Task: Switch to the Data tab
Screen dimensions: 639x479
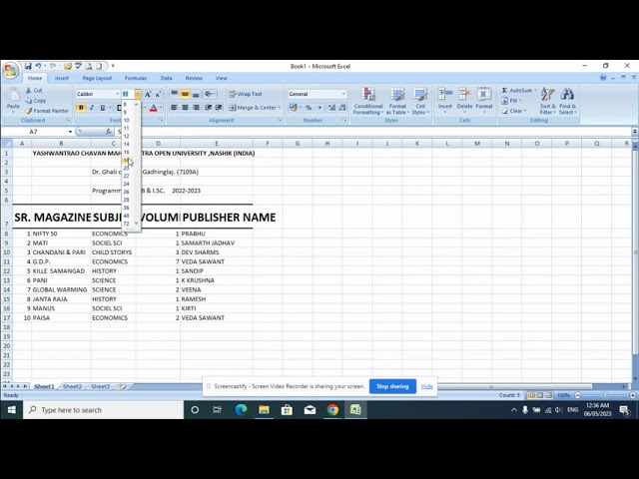Action: [167, 78]
